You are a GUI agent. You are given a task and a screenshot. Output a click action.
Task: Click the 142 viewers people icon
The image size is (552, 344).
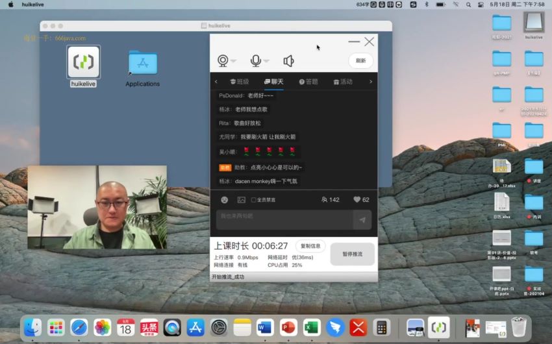click(x=324, y=199)
